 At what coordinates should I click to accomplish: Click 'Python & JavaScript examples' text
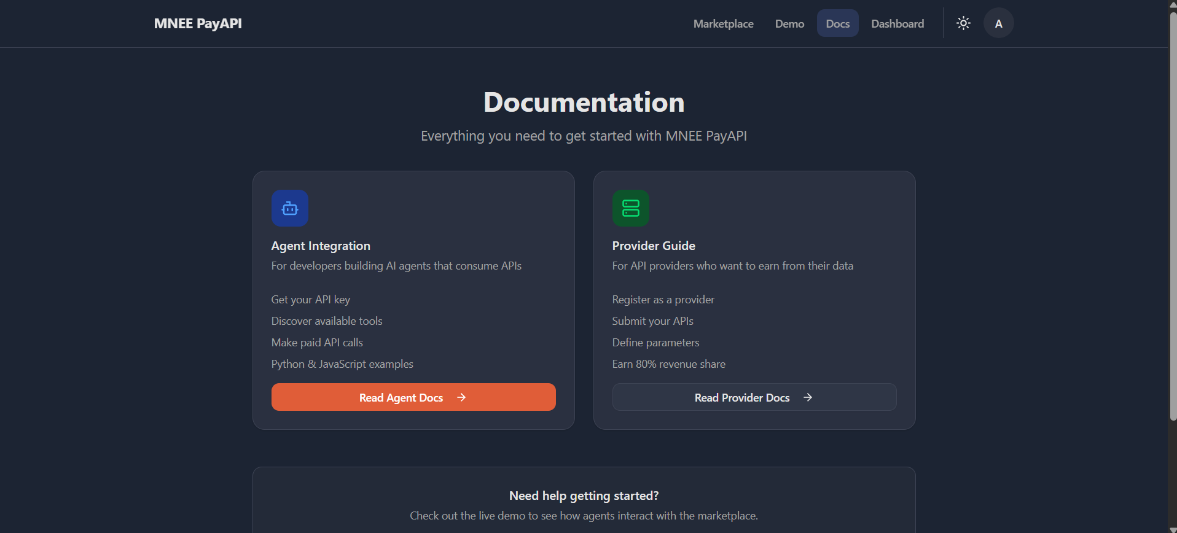(x=342, y=364)
